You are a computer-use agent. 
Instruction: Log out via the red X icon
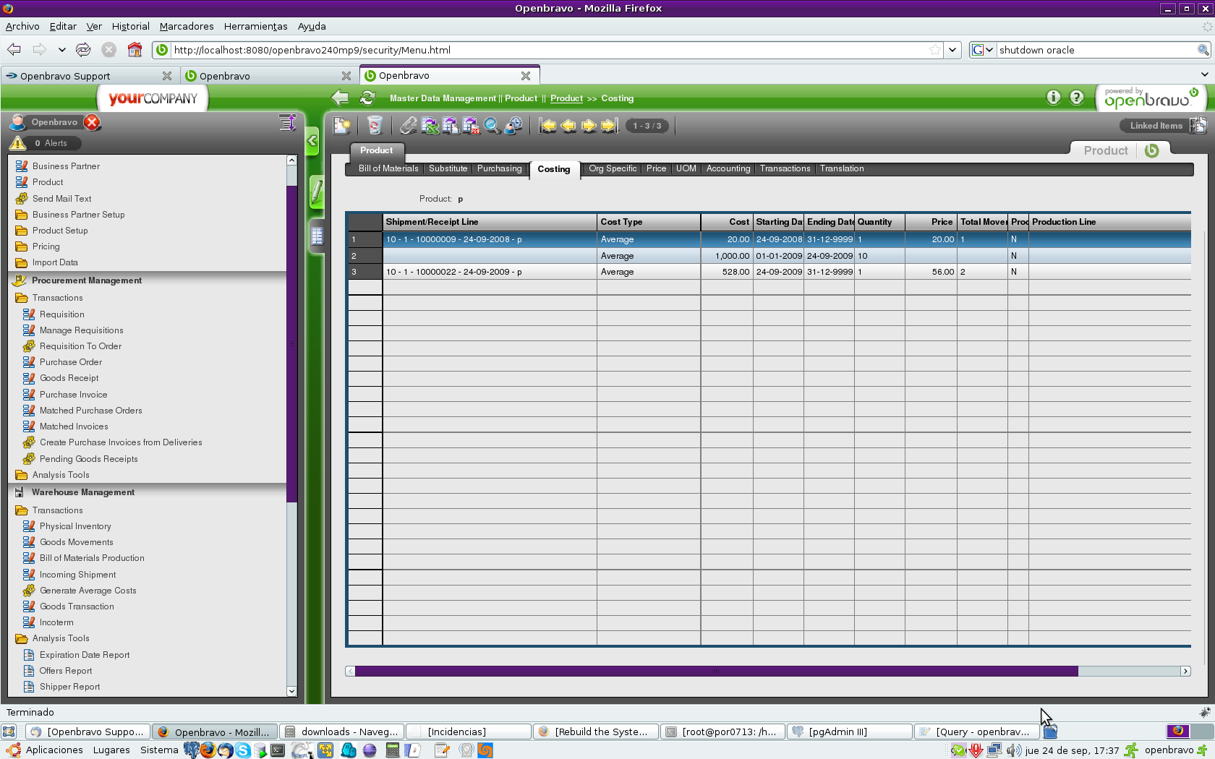coord(92,122)
